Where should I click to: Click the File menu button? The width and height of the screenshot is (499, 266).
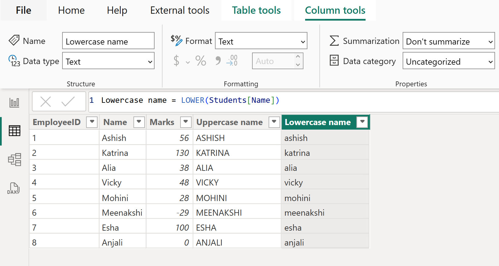[23, 10]
